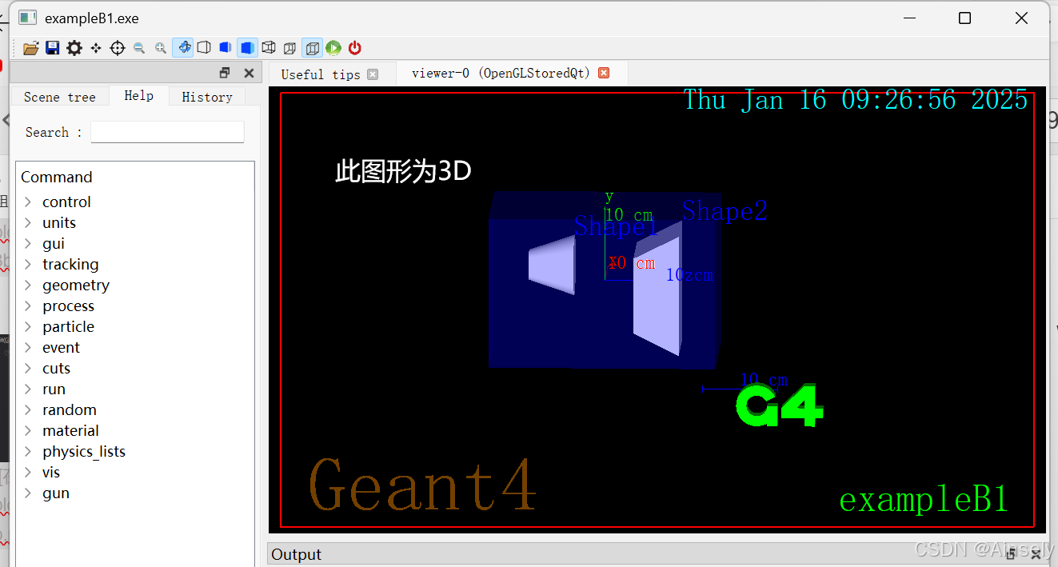1058x567 pixels.
Task: Select the 'gun' tree row label
Action: coord(56,493)
